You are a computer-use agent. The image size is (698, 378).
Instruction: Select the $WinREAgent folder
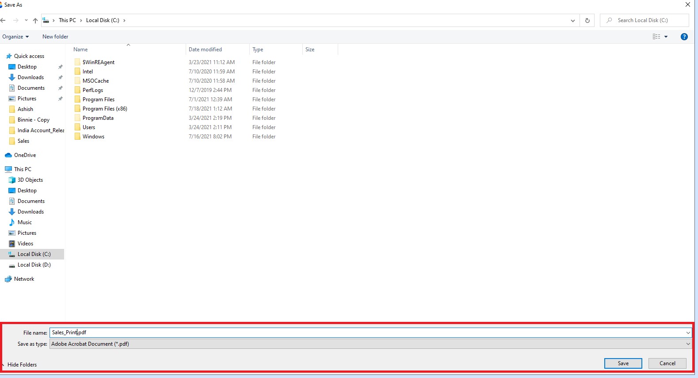pos(99,62)
